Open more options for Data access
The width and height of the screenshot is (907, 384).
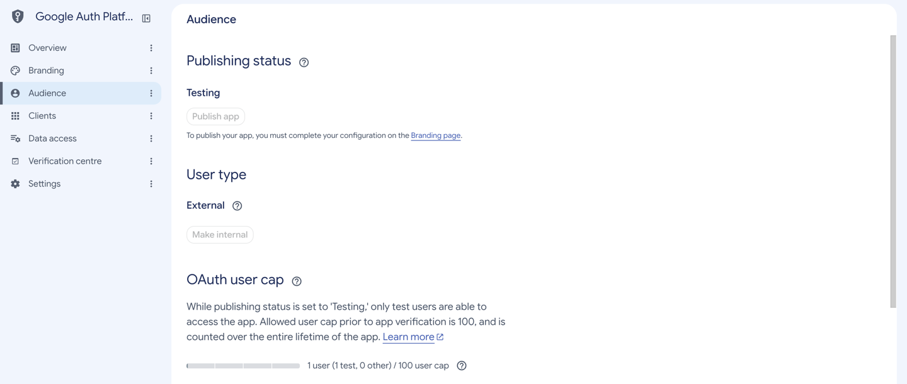(151, 138)
